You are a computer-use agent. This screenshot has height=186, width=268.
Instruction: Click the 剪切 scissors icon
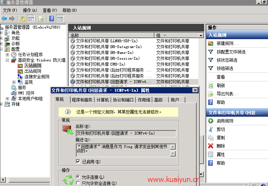coord(211,129)
